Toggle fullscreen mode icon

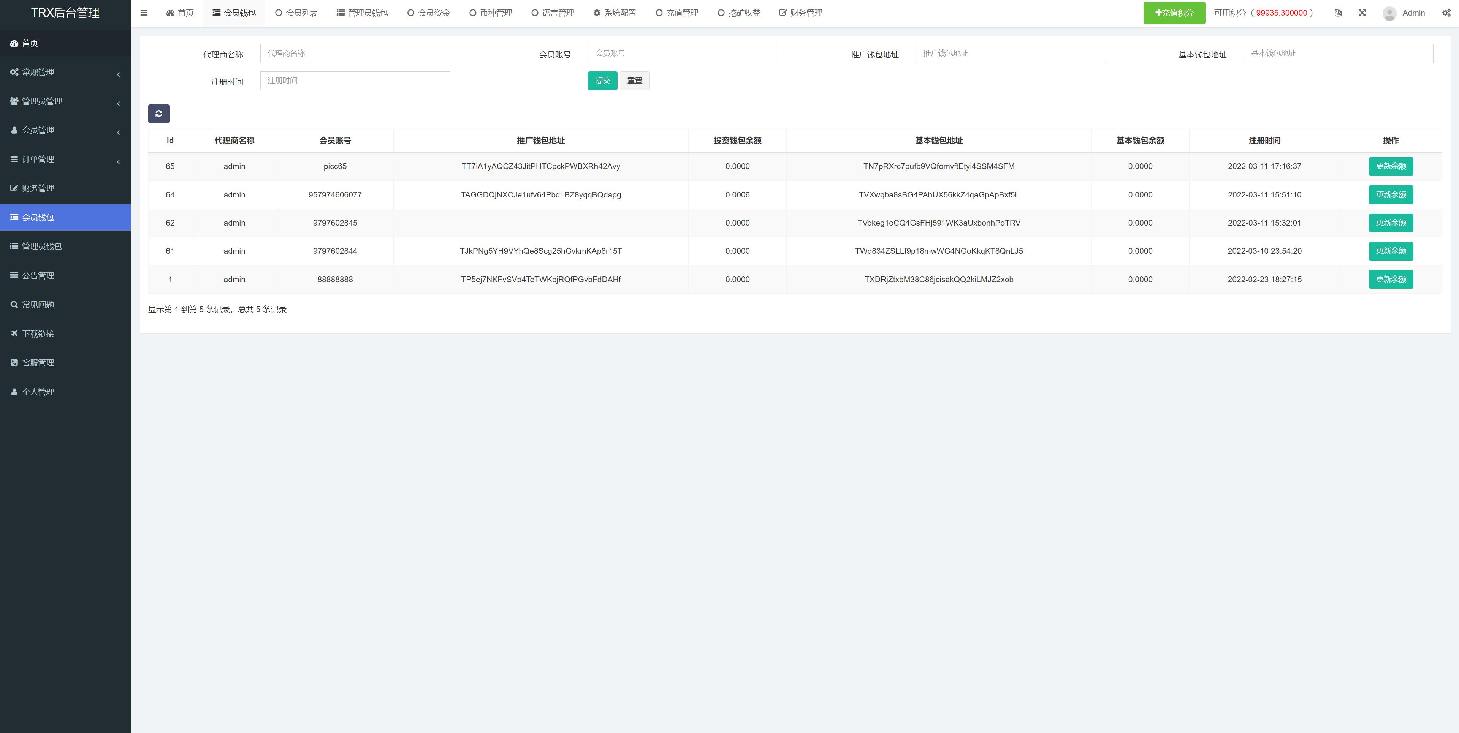(1362, 13)
